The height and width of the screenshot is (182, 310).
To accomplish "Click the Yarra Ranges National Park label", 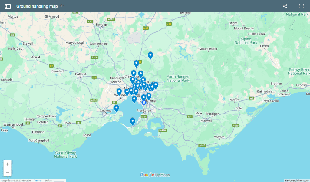I will [x=178, y=78].
